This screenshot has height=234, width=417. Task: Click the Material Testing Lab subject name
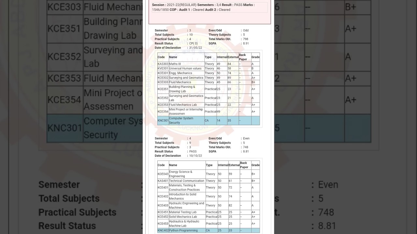click(183, 212)
